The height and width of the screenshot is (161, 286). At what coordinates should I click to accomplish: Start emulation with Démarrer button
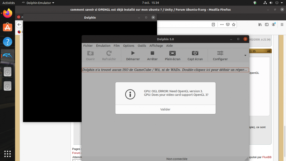[x=133, y=55]
